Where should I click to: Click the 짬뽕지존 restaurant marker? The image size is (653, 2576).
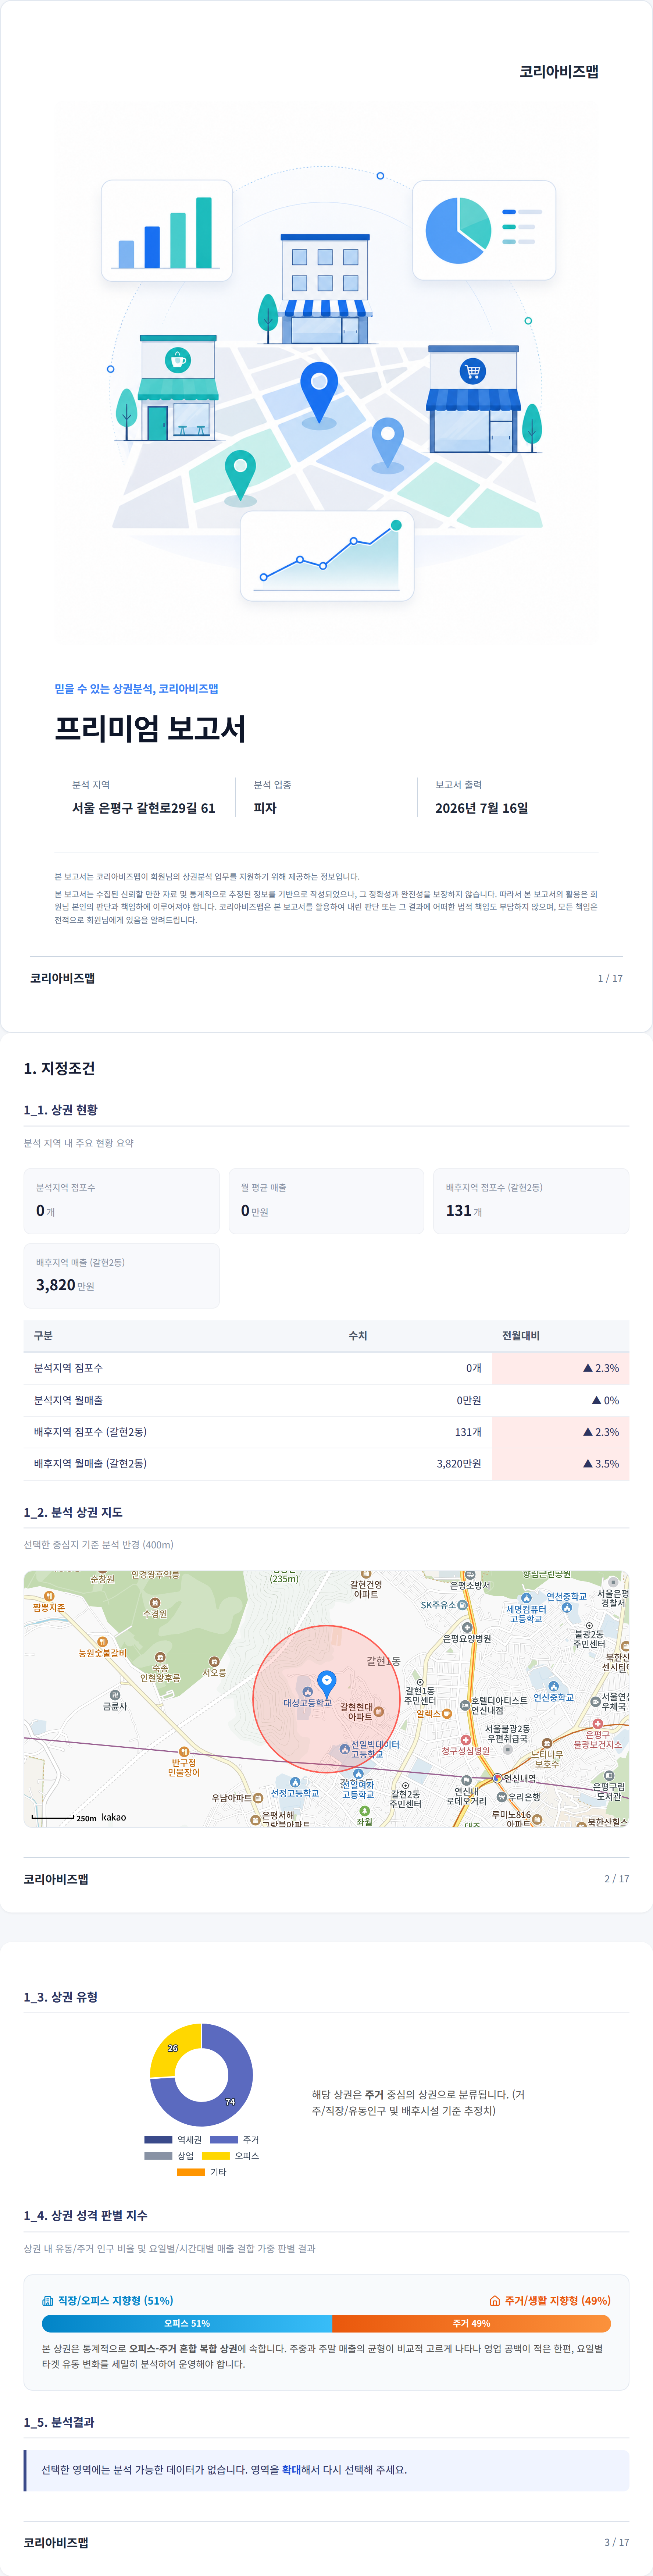[49, 1596]
